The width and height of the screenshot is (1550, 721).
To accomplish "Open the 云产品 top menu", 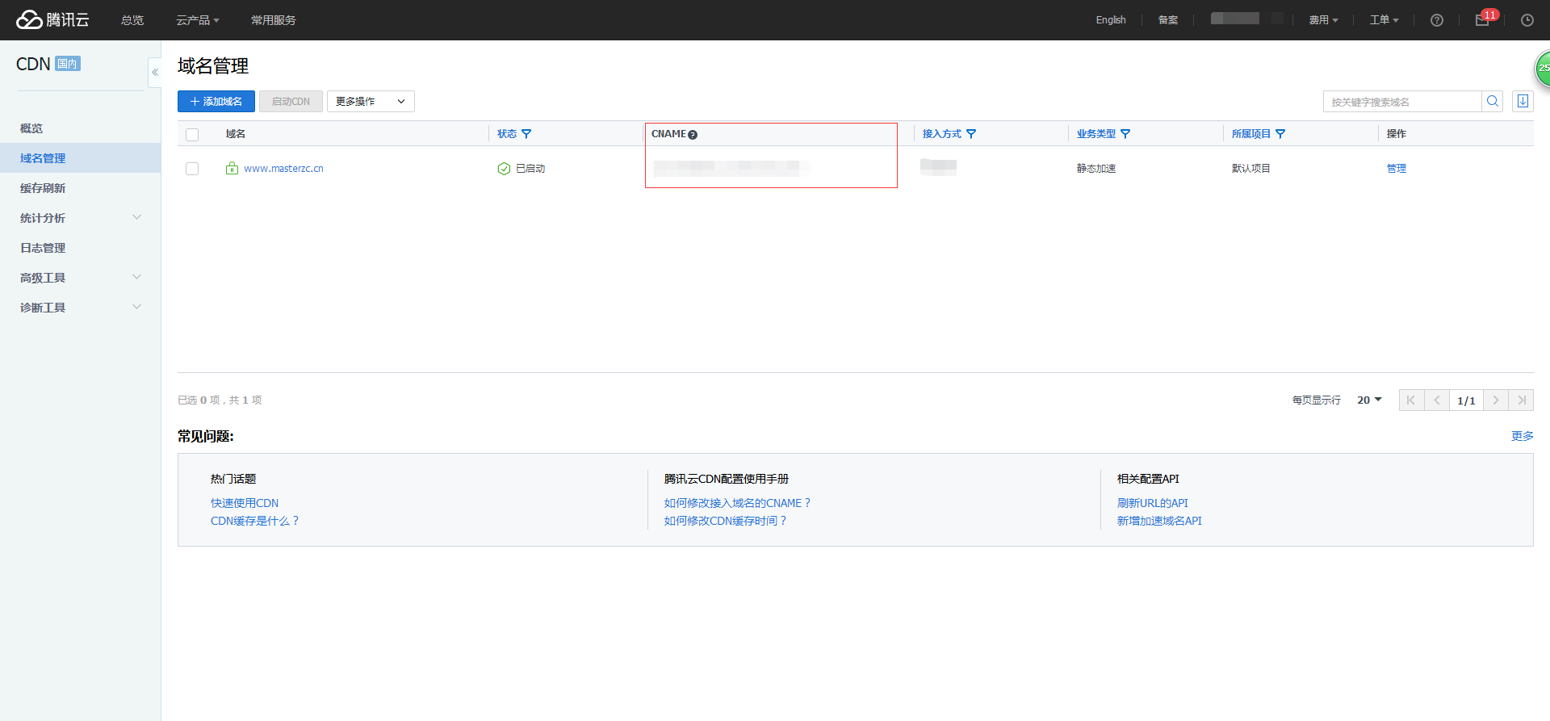I will (197, 20).
